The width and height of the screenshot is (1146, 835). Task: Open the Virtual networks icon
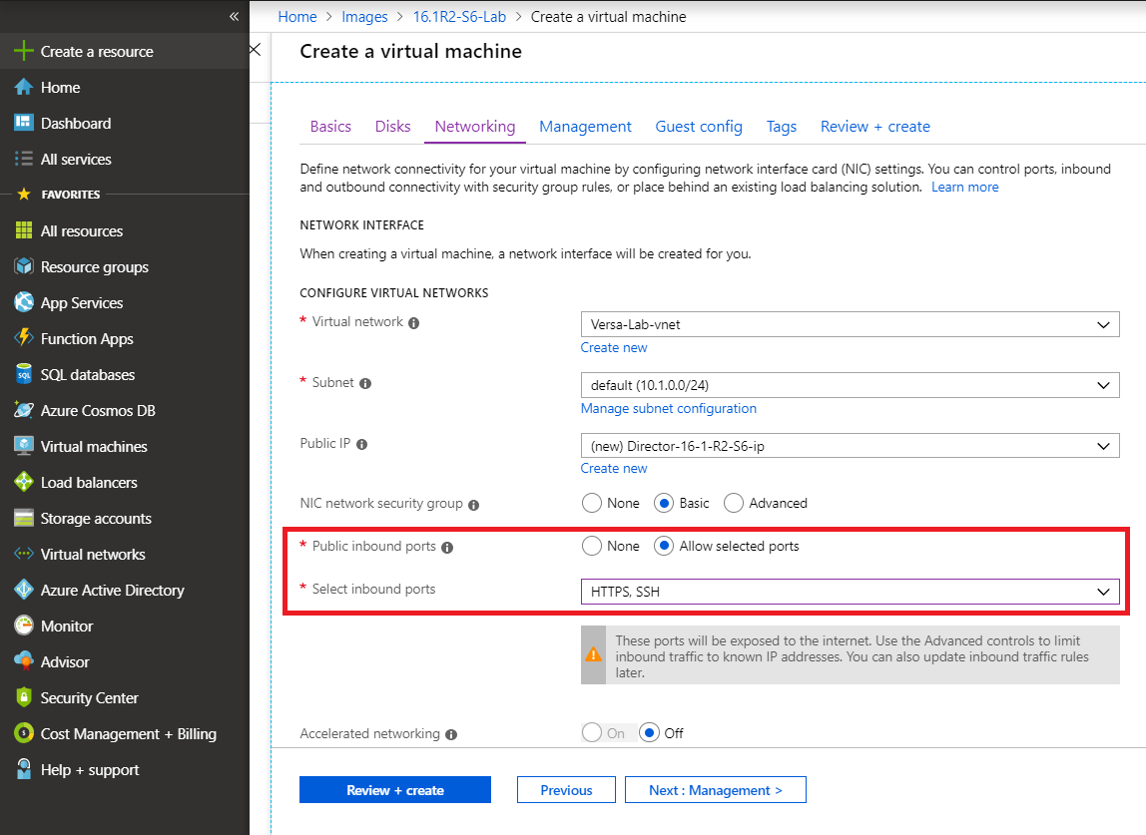[x=23, y=554]
